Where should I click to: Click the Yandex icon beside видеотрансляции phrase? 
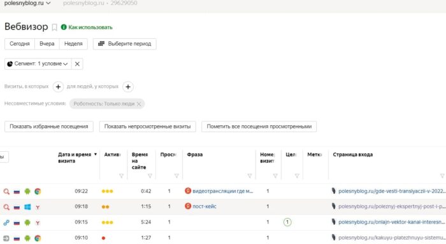coord(188,191)
